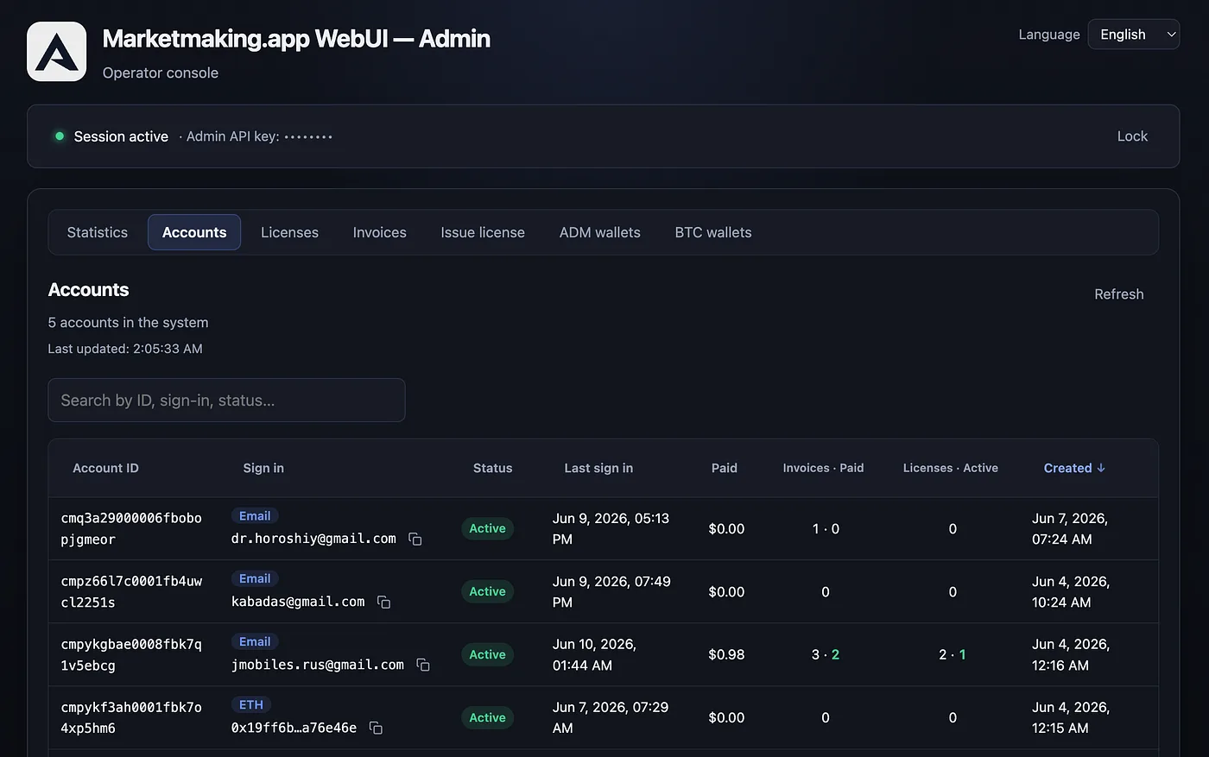This screenshot has height=757, width=1209.
Task: Click account ID cmpykf3ah0001fbk7o4xp5hm6
Action: tap(131, 717)
